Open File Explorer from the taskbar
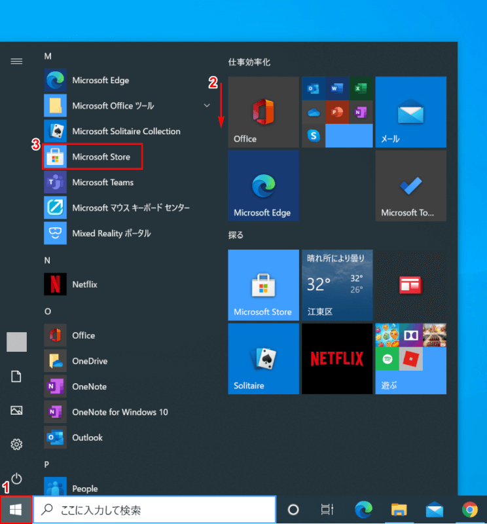The height and width of the screenshot is (524, 487). pyautogui.click(x=399, y=510)
